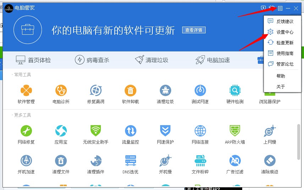Switch to the 电脑加速 tab

coord(213,60)
